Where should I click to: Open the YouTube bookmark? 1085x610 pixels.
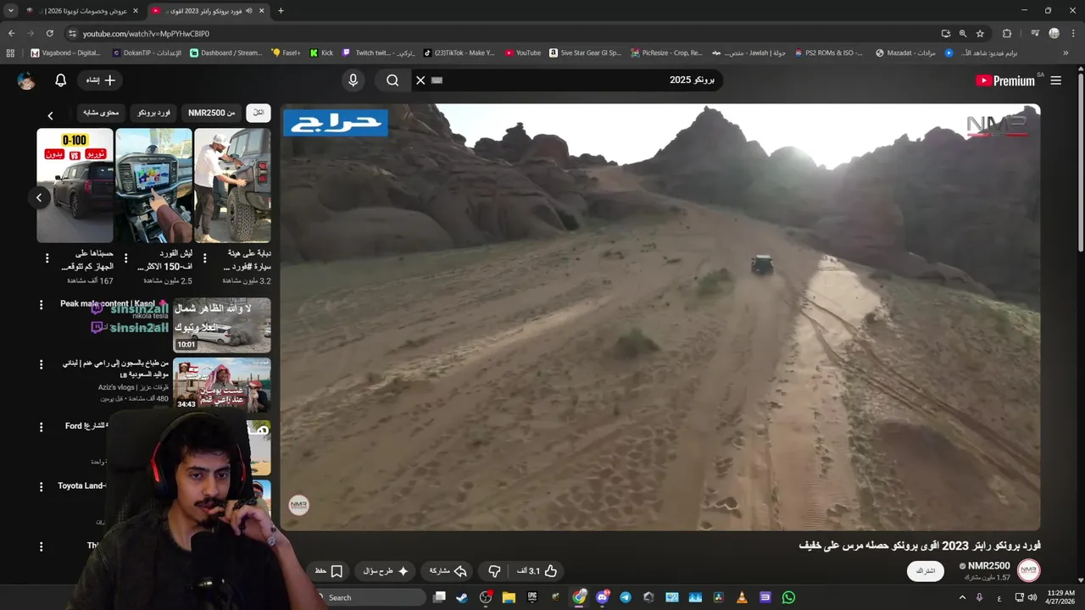[x=523, y=53]
